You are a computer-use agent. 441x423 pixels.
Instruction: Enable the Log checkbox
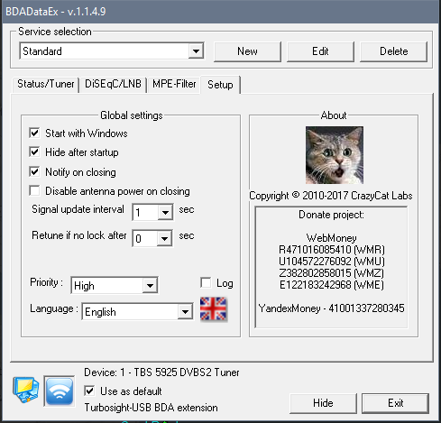206,282
